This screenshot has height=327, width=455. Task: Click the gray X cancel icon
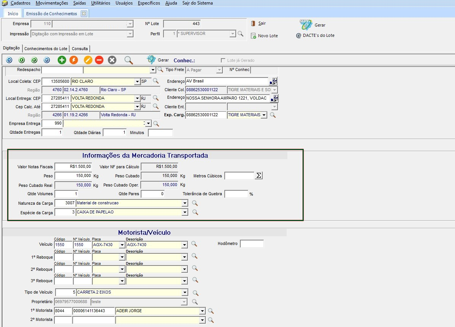pyautogui.click(x=112, y=60)
